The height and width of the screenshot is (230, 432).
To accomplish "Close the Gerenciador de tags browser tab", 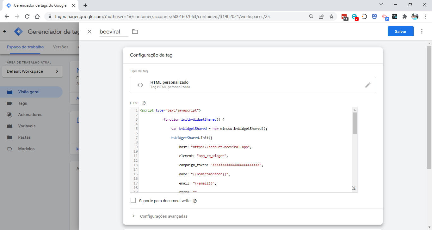I will (x=73, y=5).
